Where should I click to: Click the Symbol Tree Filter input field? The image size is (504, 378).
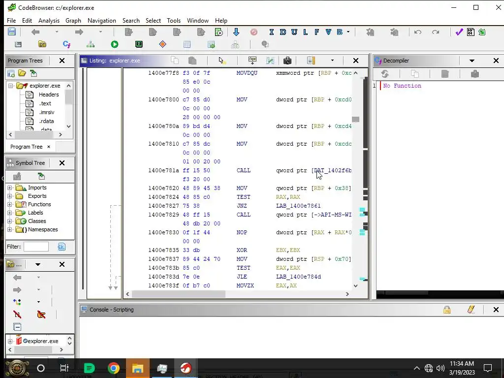pos(36,247)
